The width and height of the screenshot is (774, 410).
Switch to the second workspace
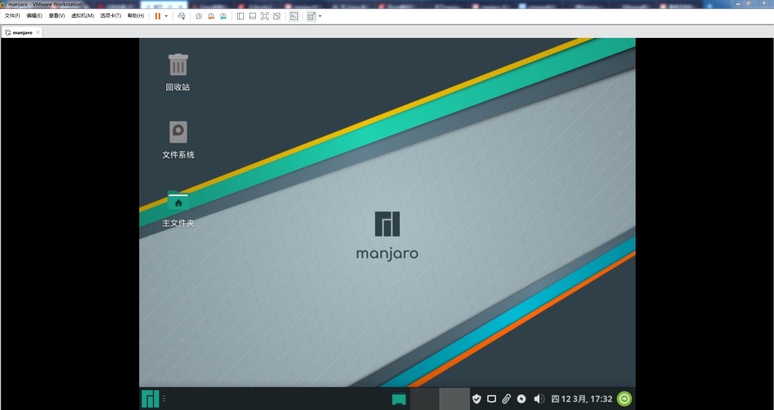click(454, 399)
